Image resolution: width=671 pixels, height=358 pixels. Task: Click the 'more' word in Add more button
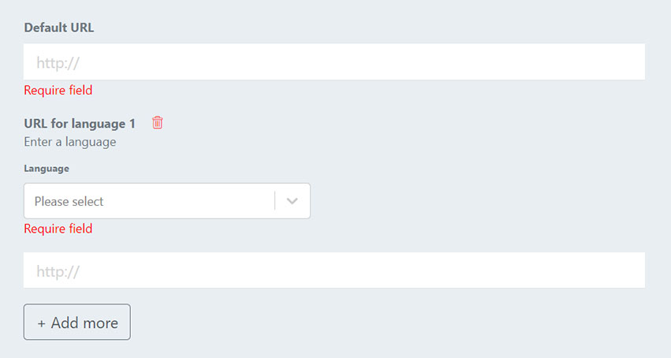(99, 323)
